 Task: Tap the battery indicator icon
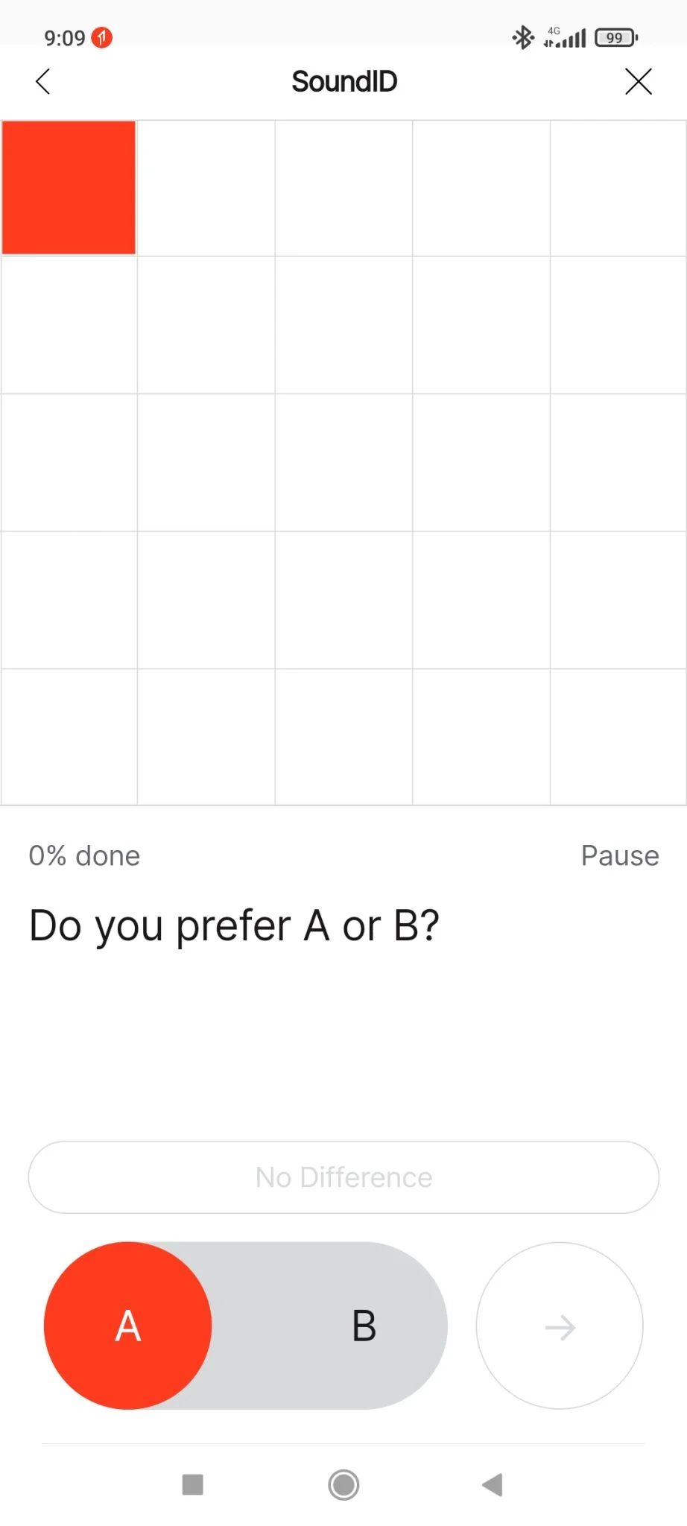coord(615,37)
